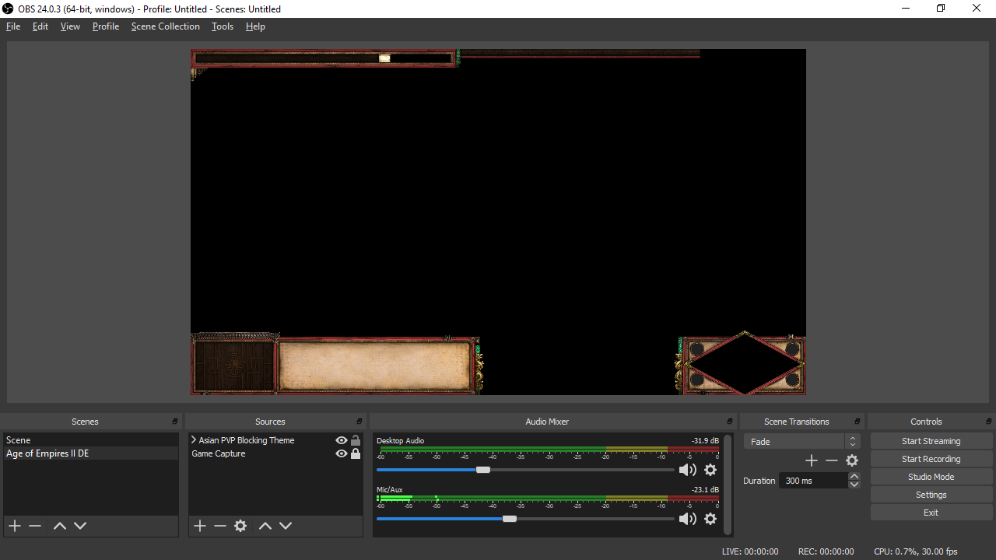Viewport: 996px width, 560px height.
Task: Remove selected scene with minus icon
Action: coord(35,526)
